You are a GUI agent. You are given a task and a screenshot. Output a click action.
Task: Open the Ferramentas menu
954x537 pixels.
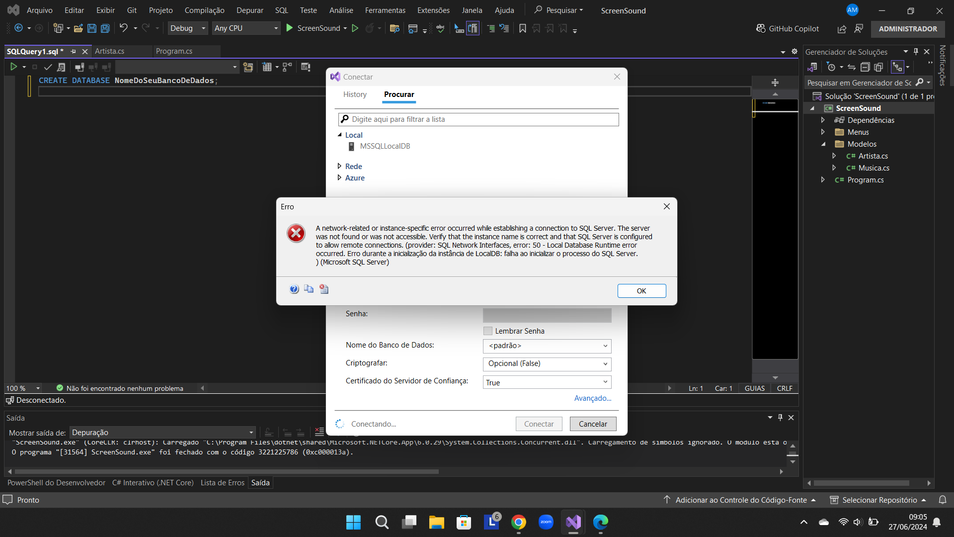[385, 10]
